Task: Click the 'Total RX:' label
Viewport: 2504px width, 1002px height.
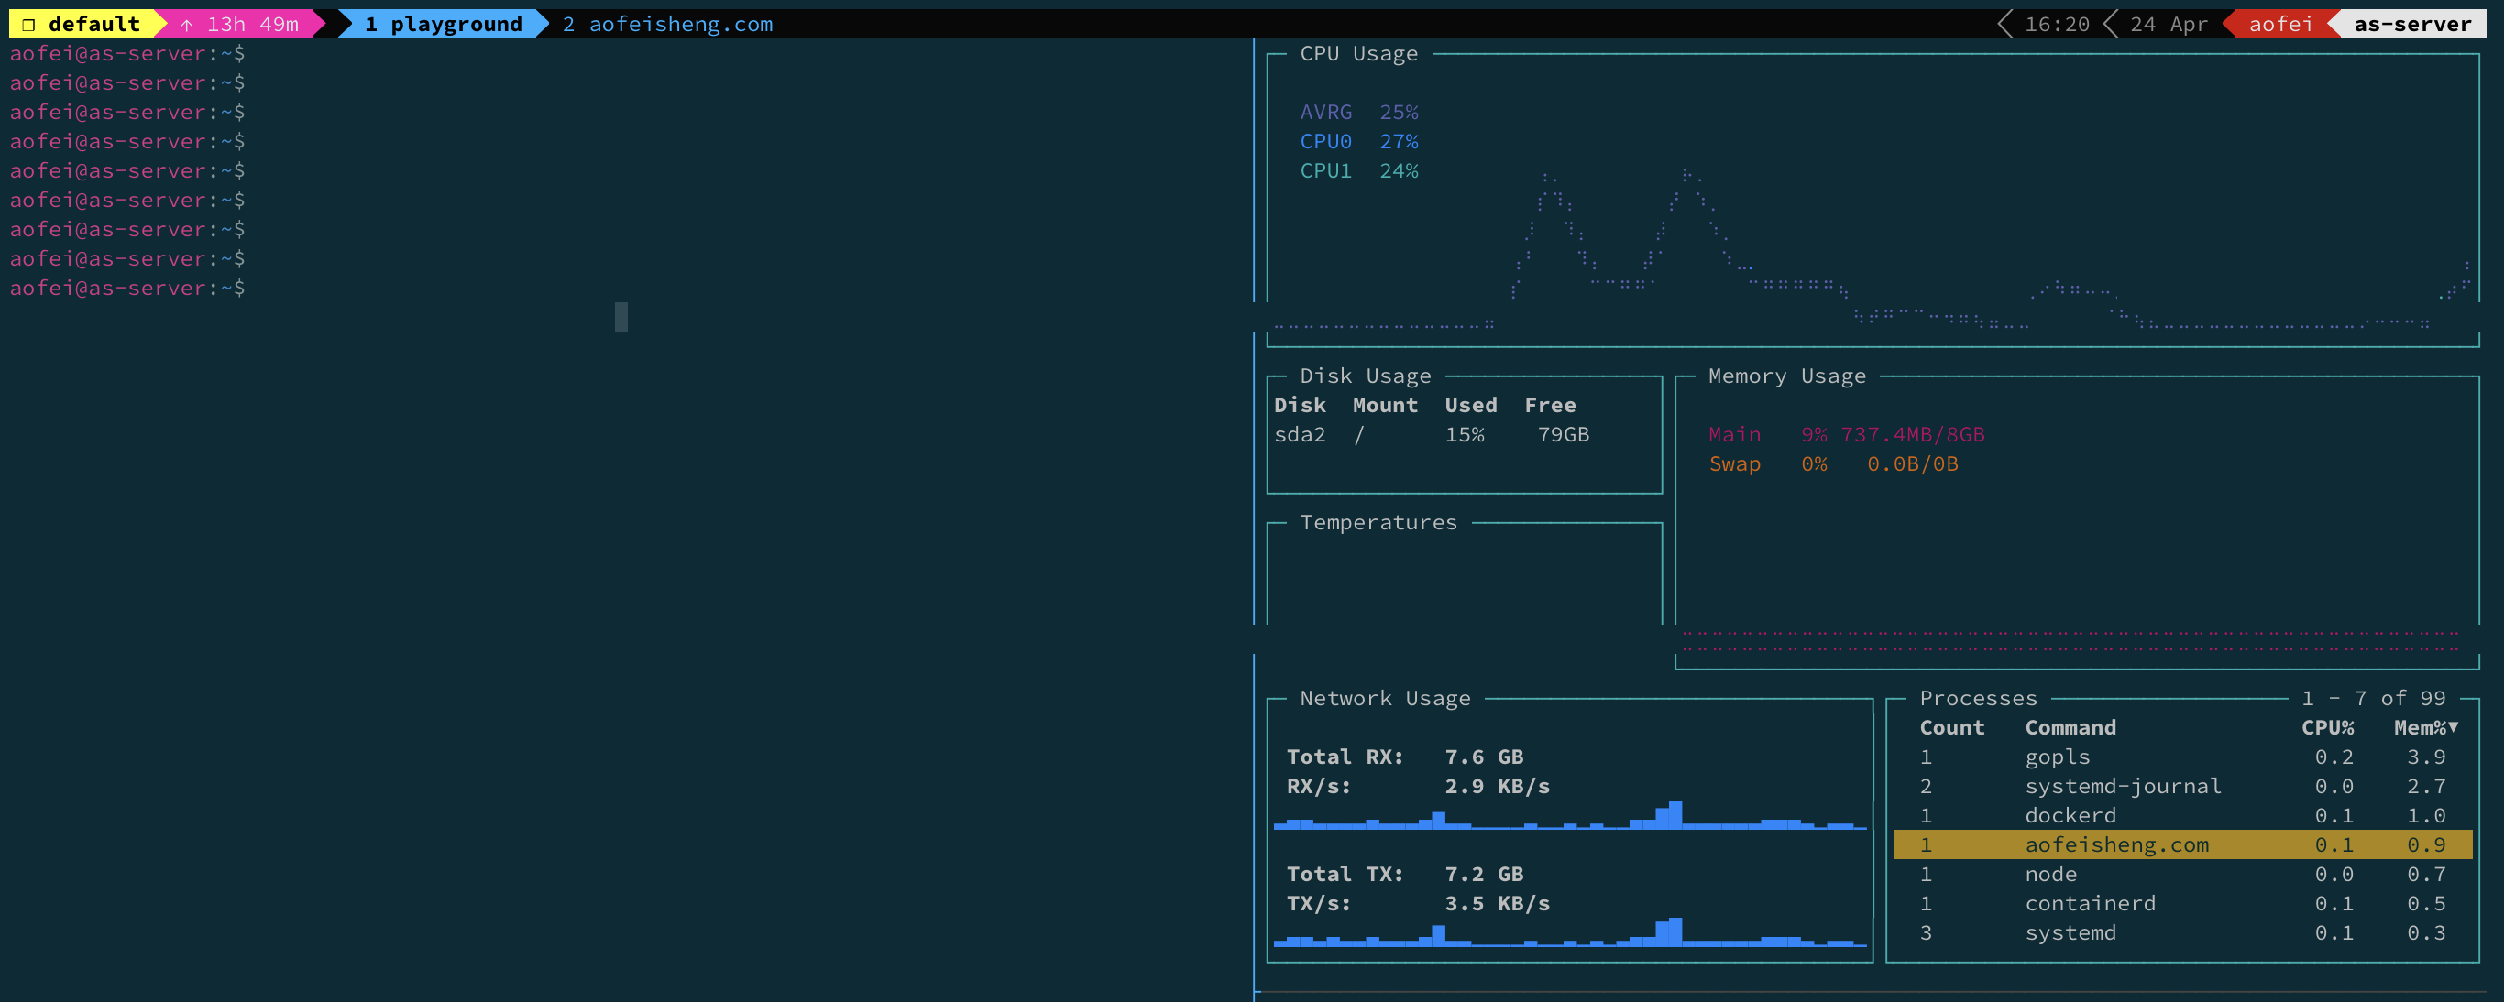Action: click(x=1345, y=757)
